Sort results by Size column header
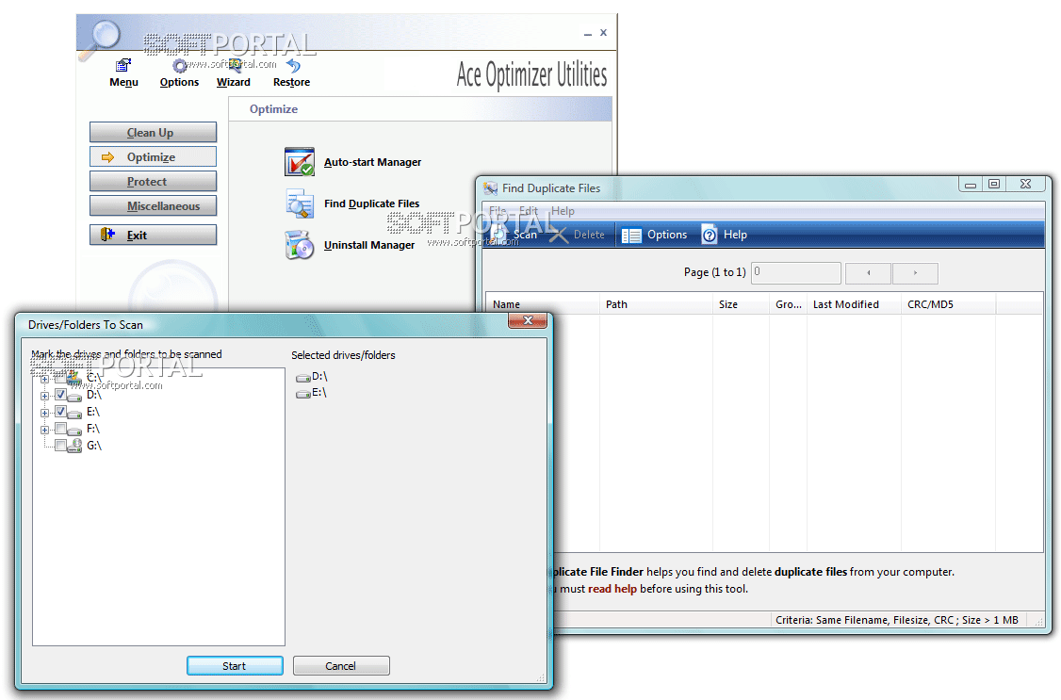The width and height of the screenshot is (1061, 700). [x=741, y=304]
